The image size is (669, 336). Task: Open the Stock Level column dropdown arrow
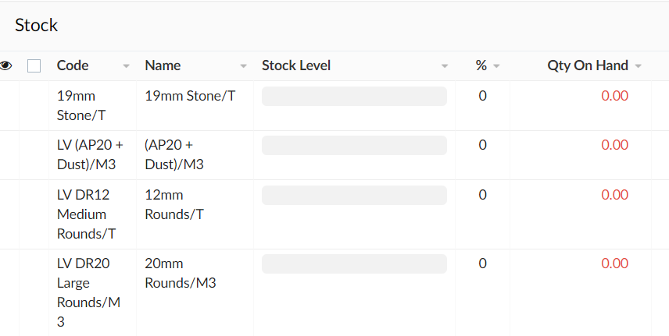point(445,66)
